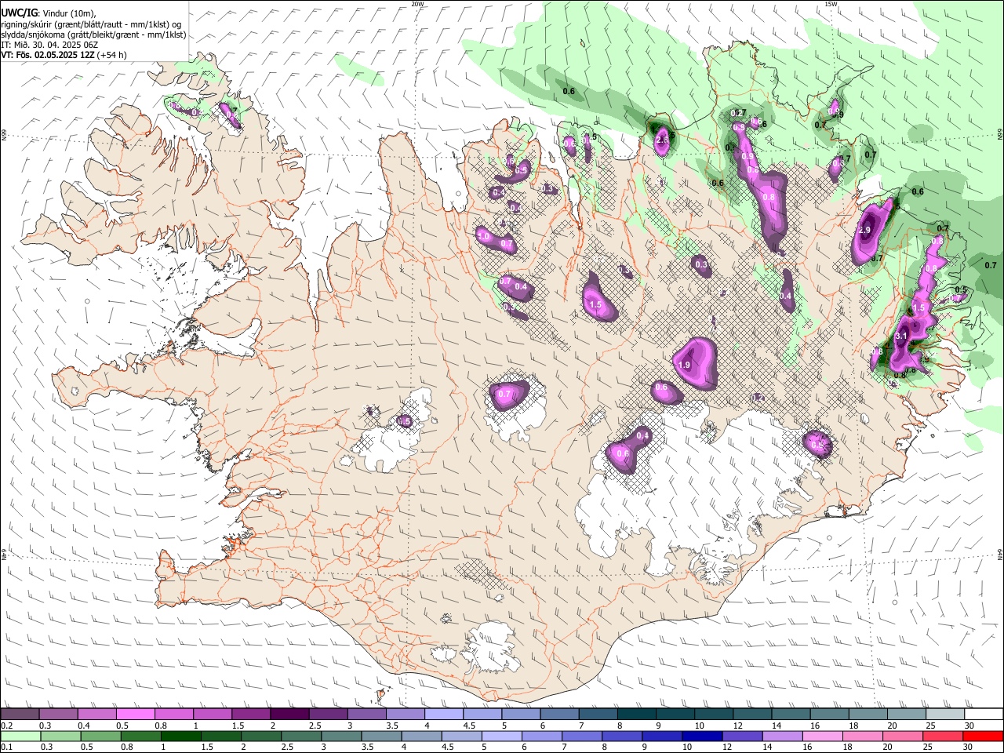Select the red-pink 25 rain legend swatch

coord(943,736)
